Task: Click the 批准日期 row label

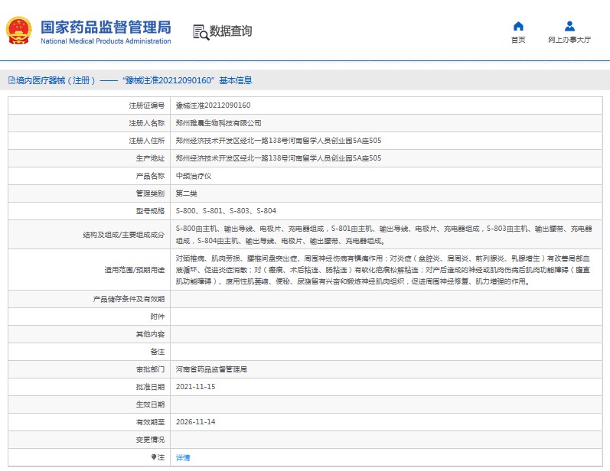Action: click(150, 387)
